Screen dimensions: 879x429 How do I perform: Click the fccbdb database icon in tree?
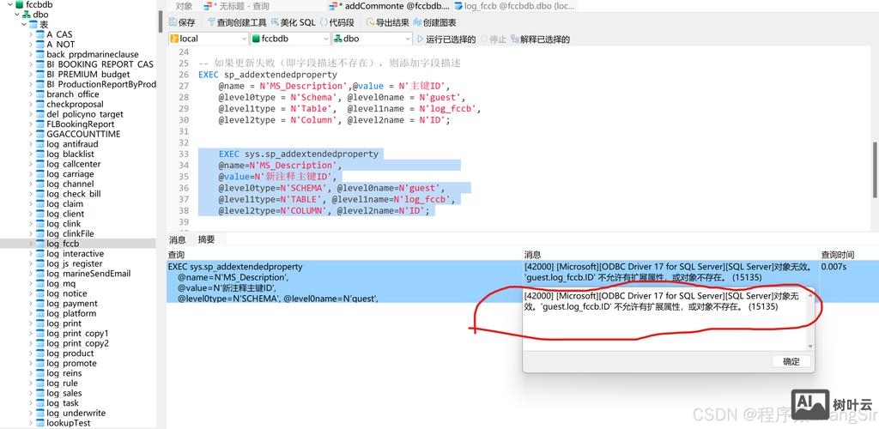pyautogui.click(x=20, y=4)
